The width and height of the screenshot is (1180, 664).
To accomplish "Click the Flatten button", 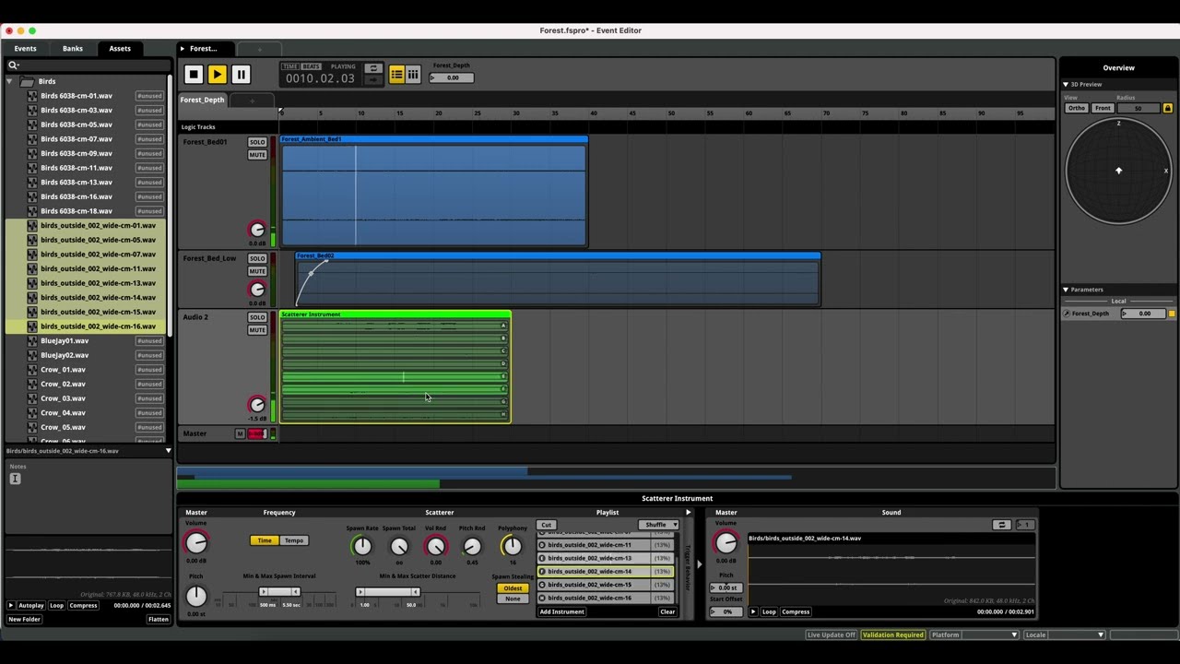I will pos(159,620).
